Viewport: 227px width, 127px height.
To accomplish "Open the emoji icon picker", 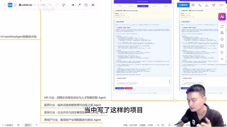I will pos(222,39).
